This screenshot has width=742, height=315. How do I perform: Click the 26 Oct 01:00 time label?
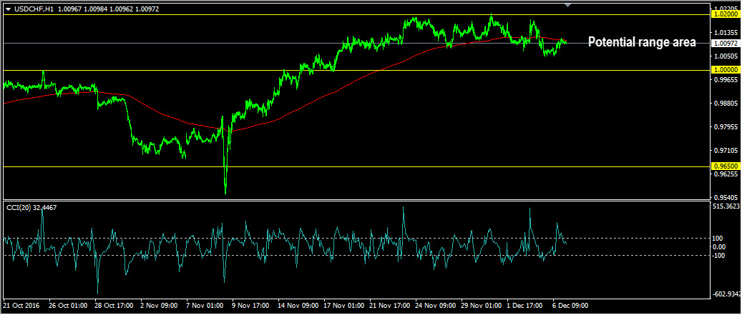pos(69,306)
